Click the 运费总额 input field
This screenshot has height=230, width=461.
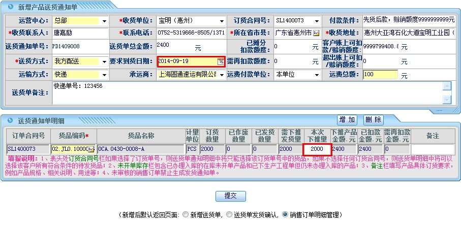(380, 75)
